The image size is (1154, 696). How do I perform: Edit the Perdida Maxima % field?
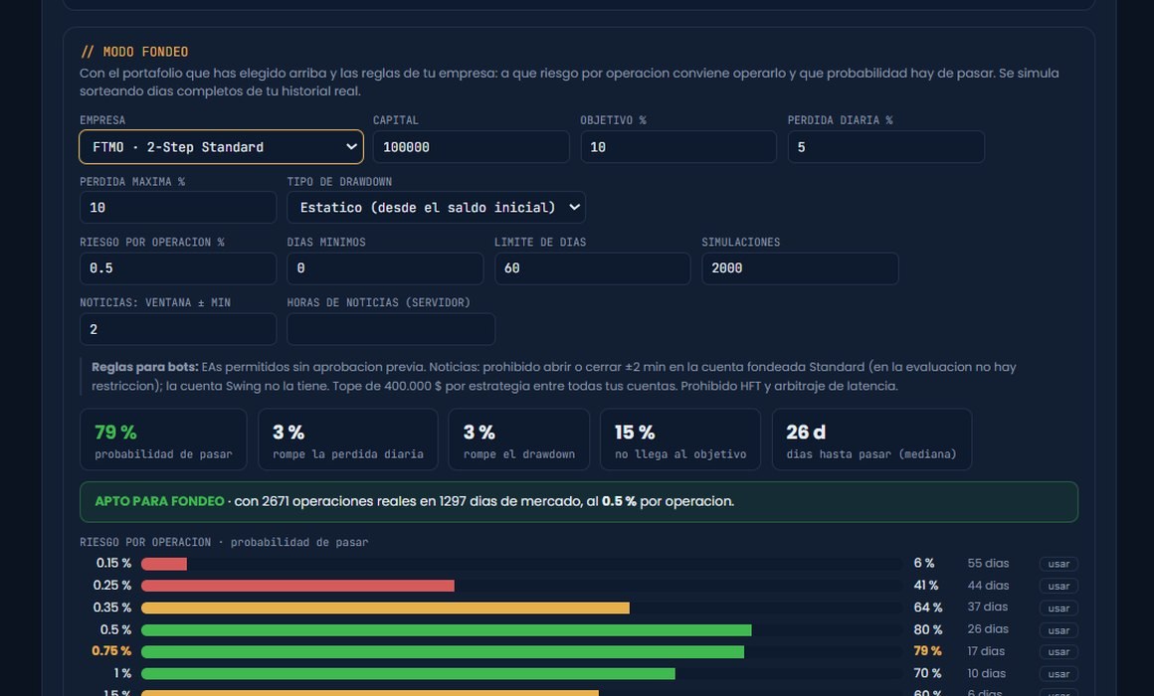tap(177, 208)
